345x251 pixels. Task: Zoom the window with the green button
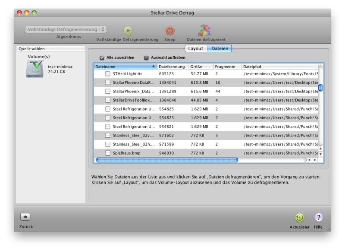tap(34, 13)
